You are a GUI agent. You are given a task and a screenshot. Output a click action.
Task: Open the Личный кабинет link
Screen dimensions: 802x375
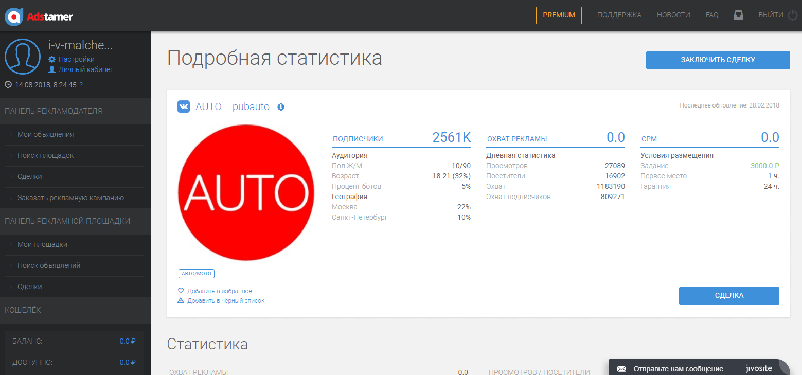86,69
